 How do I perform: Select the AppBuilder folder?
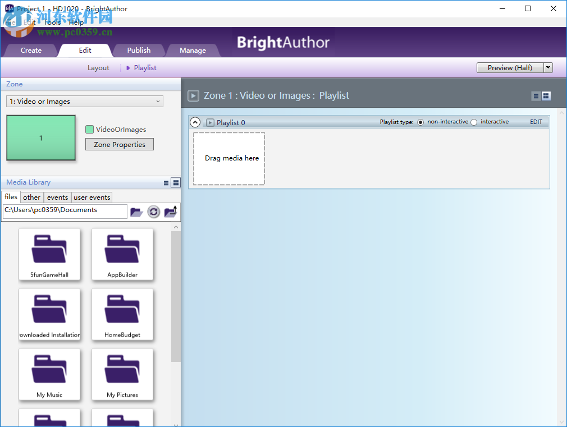click(x=122, y=254)
